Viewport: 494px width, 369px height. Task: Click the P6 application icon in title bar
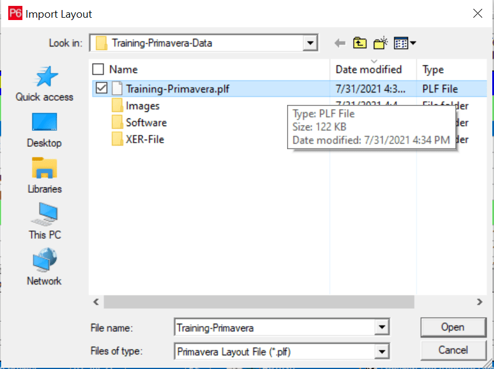click(x=15, y=14)
